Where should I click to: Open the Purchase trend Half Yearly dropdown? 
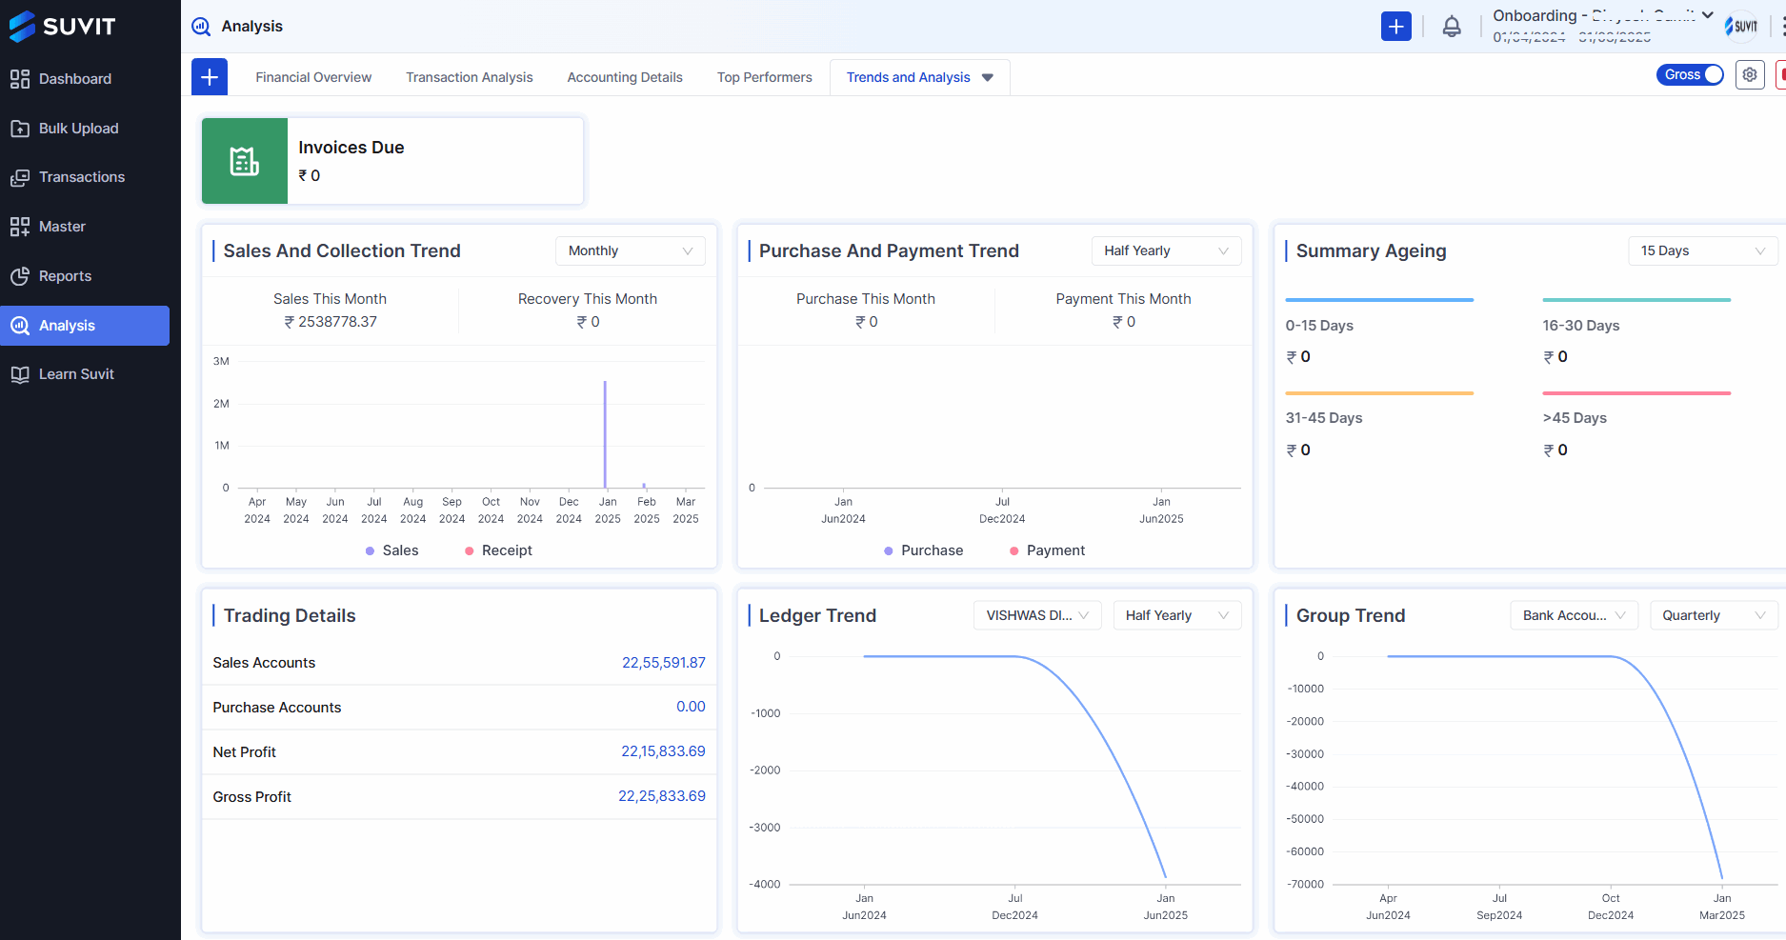(x=1166, y=250)
